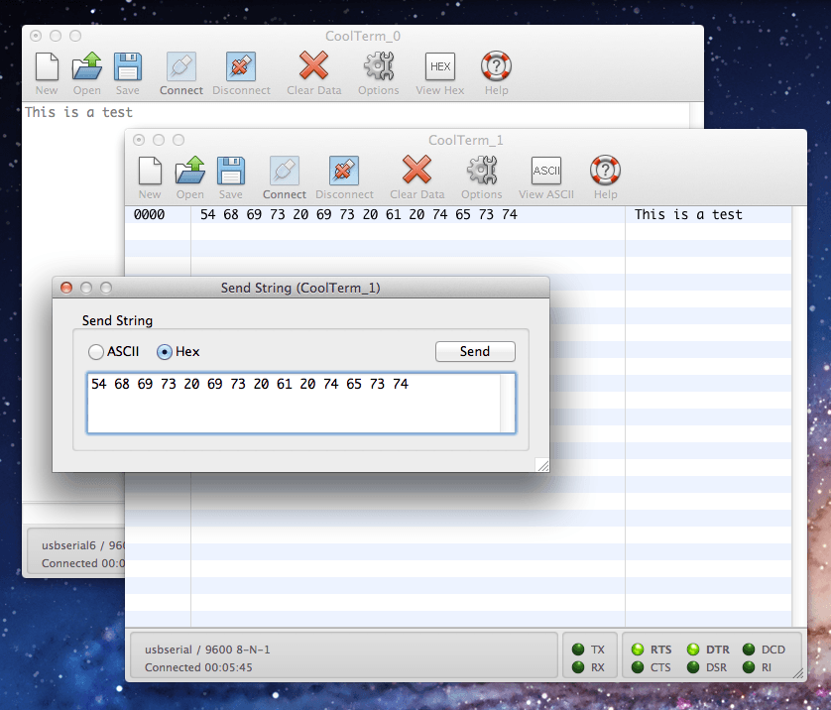The width and height of the screenshot is (831, 710).
Task: Click CoolTerm_1 window title bar
Action: point(466,140)
